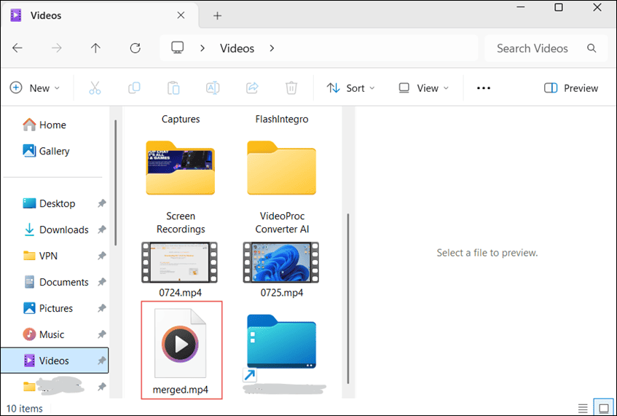The width and height of the screenshot is (617, 416).
Task: Switch to details list view icon in status bar
Action: coord(583,408)
